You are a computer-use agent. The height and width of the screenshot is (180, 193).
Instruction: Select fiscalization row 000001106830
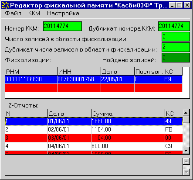[94, 80]
